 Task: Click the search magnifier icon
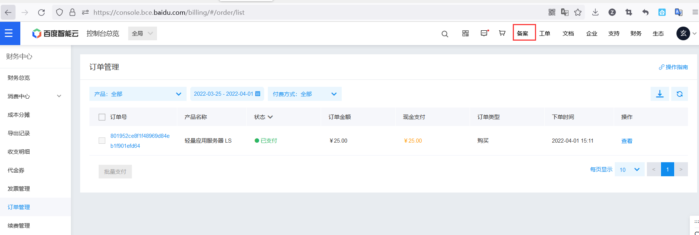pyautogui.click(x=445, y=34)
